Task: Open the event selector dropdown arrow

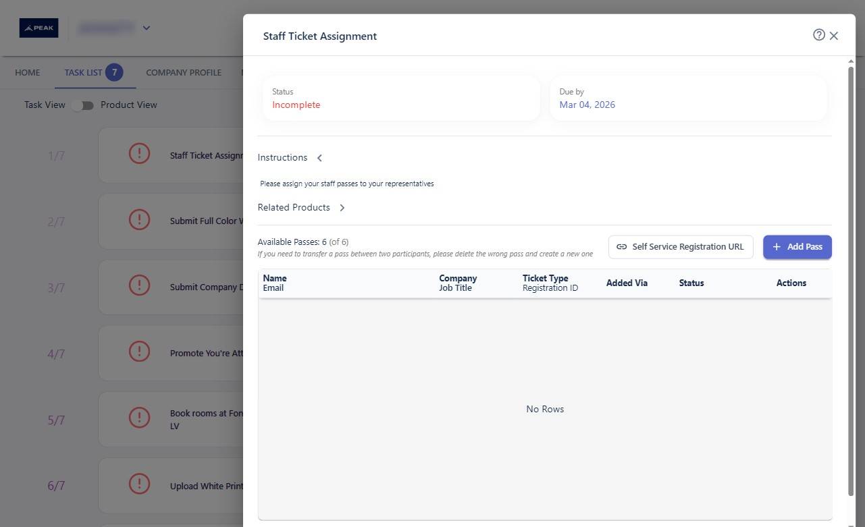Action: tap(147, 28)
